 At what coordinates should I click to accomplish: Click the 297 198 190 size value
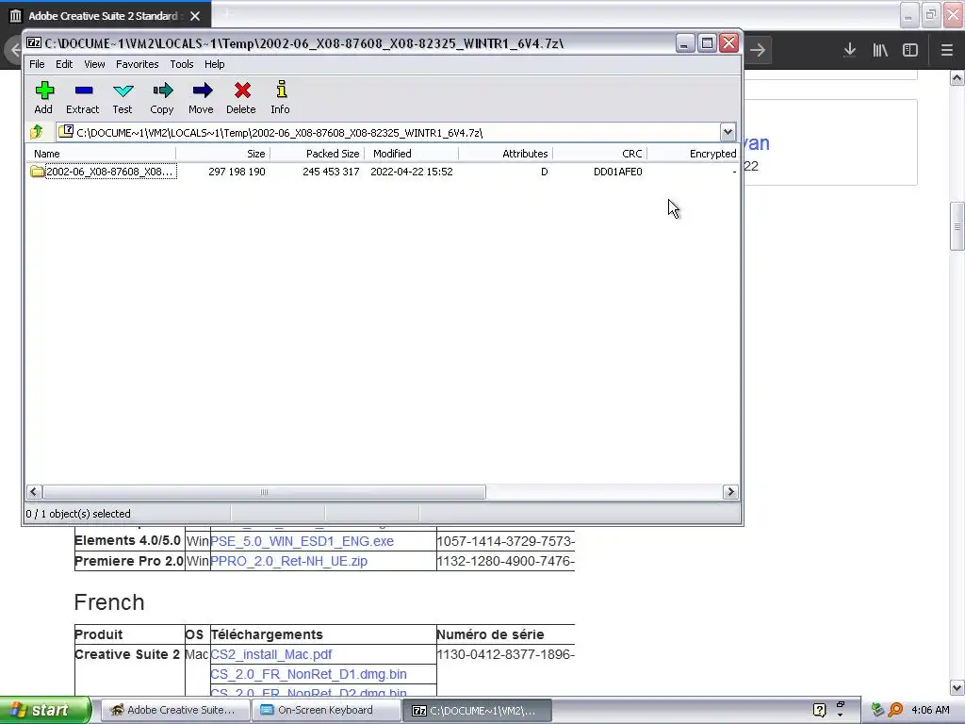click(237, 172)
